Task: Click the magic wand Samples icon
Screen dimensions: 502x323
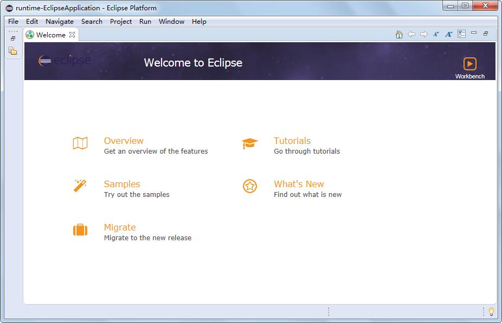Action: coord(80,186)
